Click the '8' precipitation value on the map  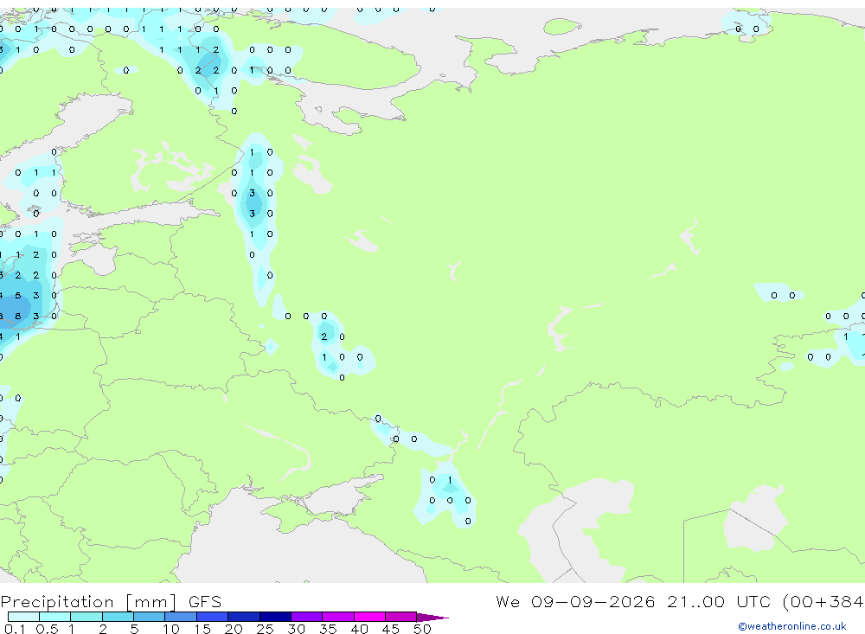(x=18, y=317)
